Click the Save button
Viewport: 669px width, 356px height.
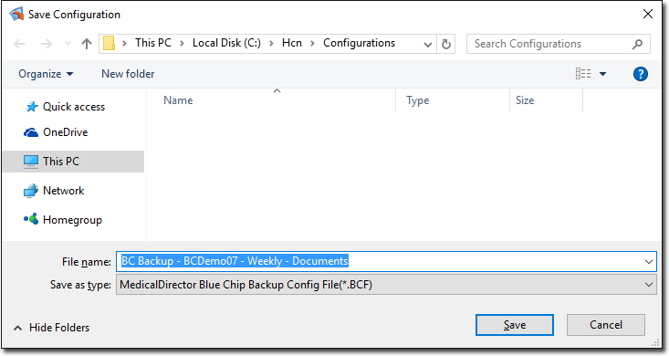click(x=515, y=325)
